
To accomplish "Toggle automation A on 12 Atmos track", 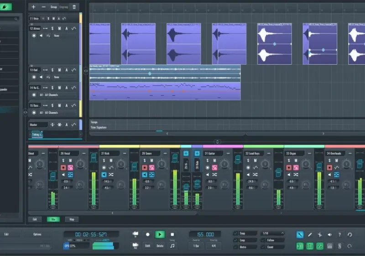I will tap(67, 28).
